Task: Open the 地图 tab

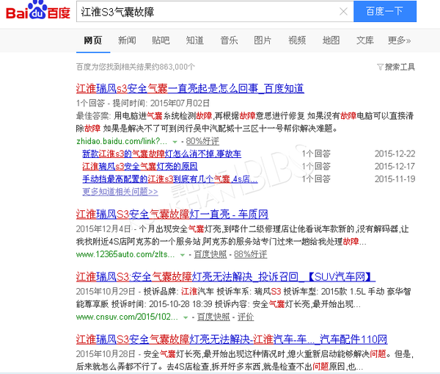Action: (x=331, y=40)
